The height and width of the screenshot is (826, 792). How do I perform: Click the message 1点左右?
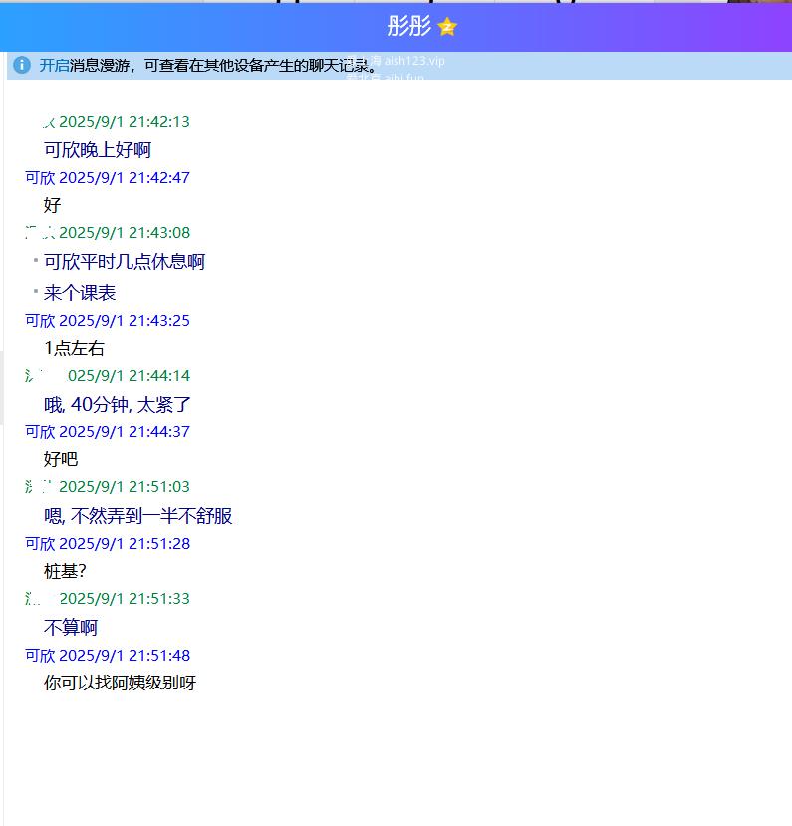[74, 348]
